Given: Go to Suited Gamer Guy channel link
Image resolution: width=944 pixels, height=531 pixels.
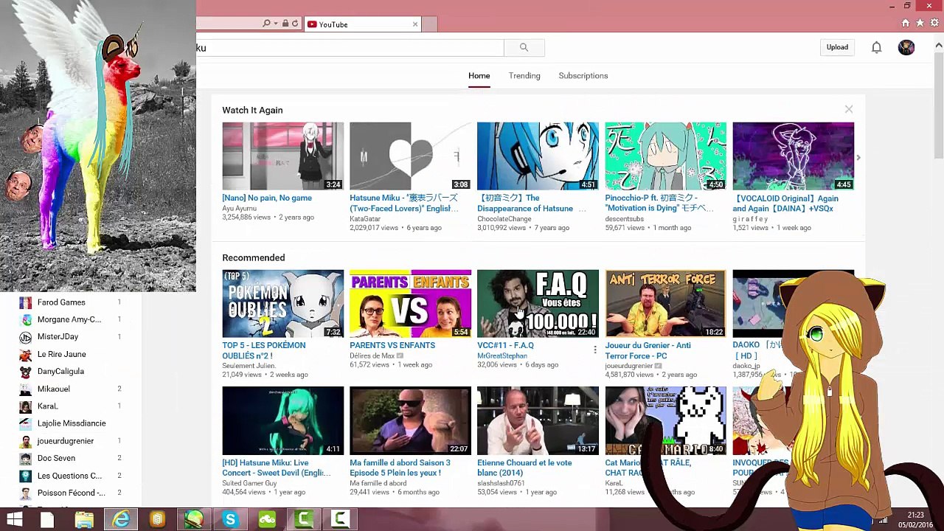Looking at the screenshot, I should tap(249, 483).
